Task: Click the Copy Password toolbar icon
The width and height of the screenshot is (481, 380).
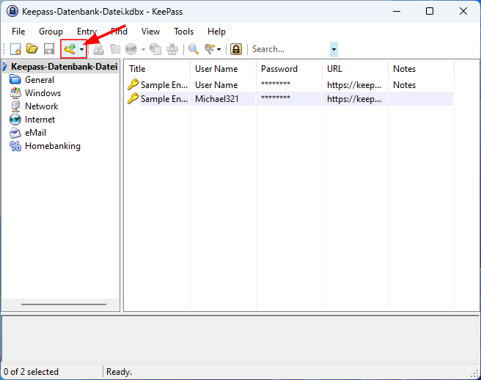Action: pyautogui.click(x=114, y=49)
